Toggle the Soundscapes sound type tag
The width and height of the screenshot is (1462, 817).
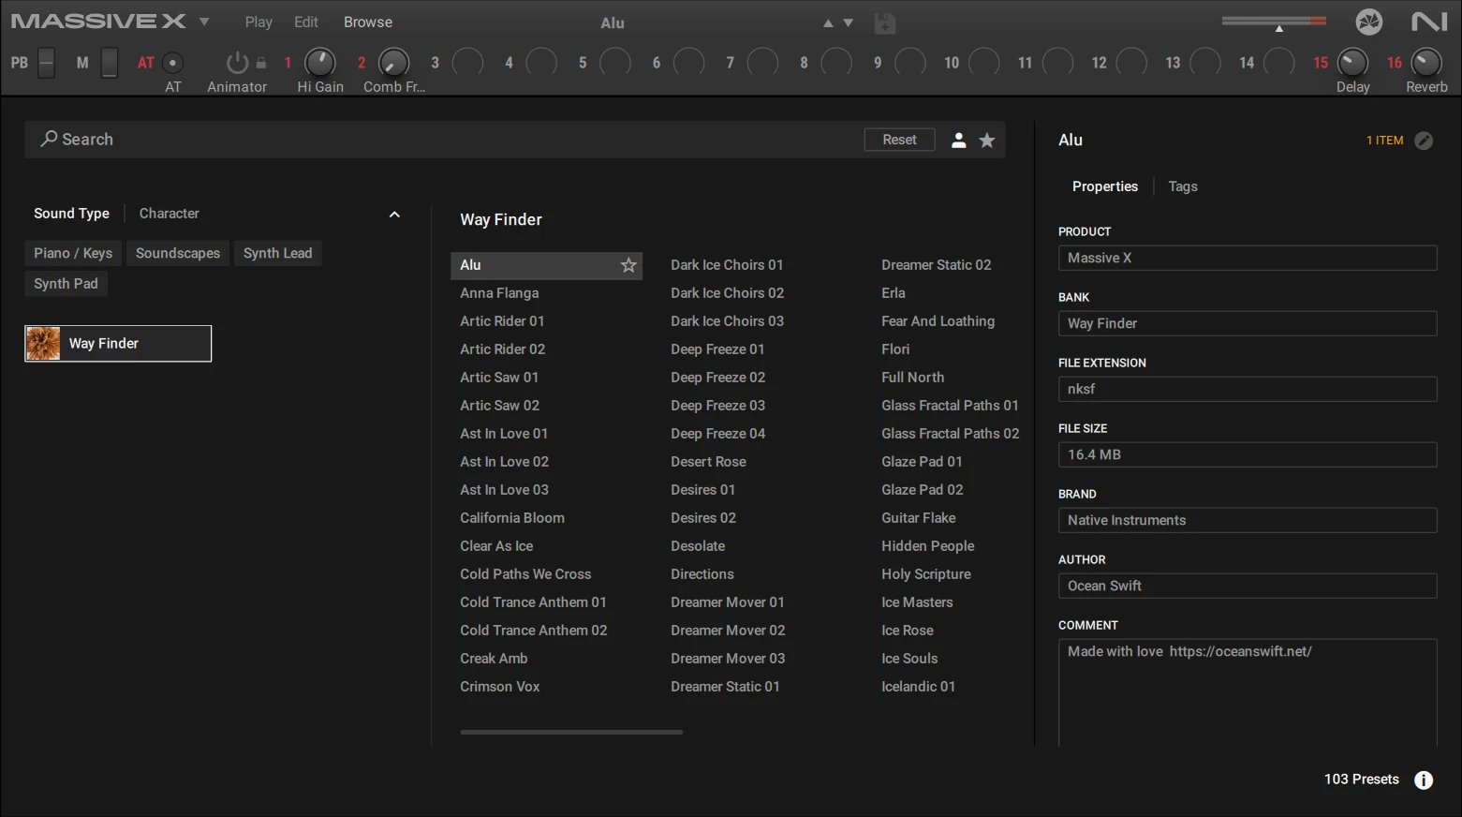click(x=178, y=253)
